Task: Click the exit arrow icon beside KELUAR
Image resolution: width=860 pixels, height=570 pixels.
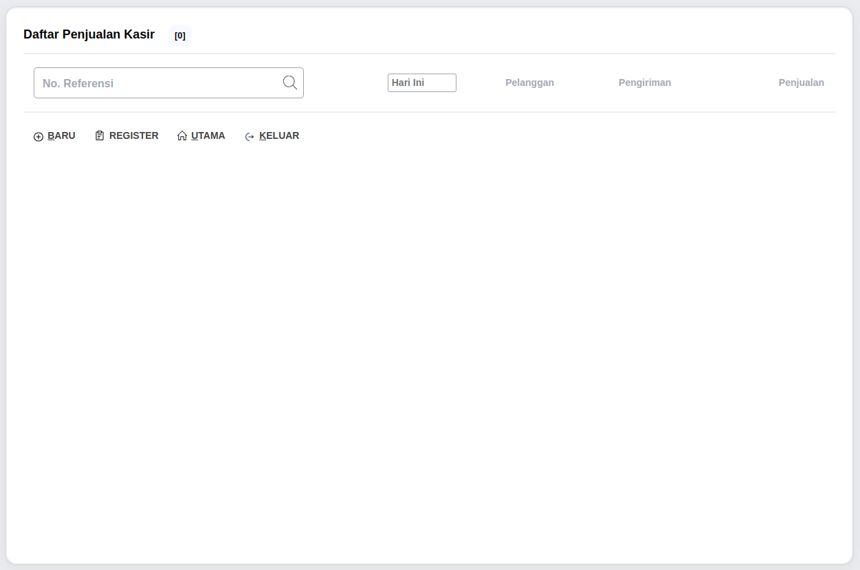Action: coord(250,137)
